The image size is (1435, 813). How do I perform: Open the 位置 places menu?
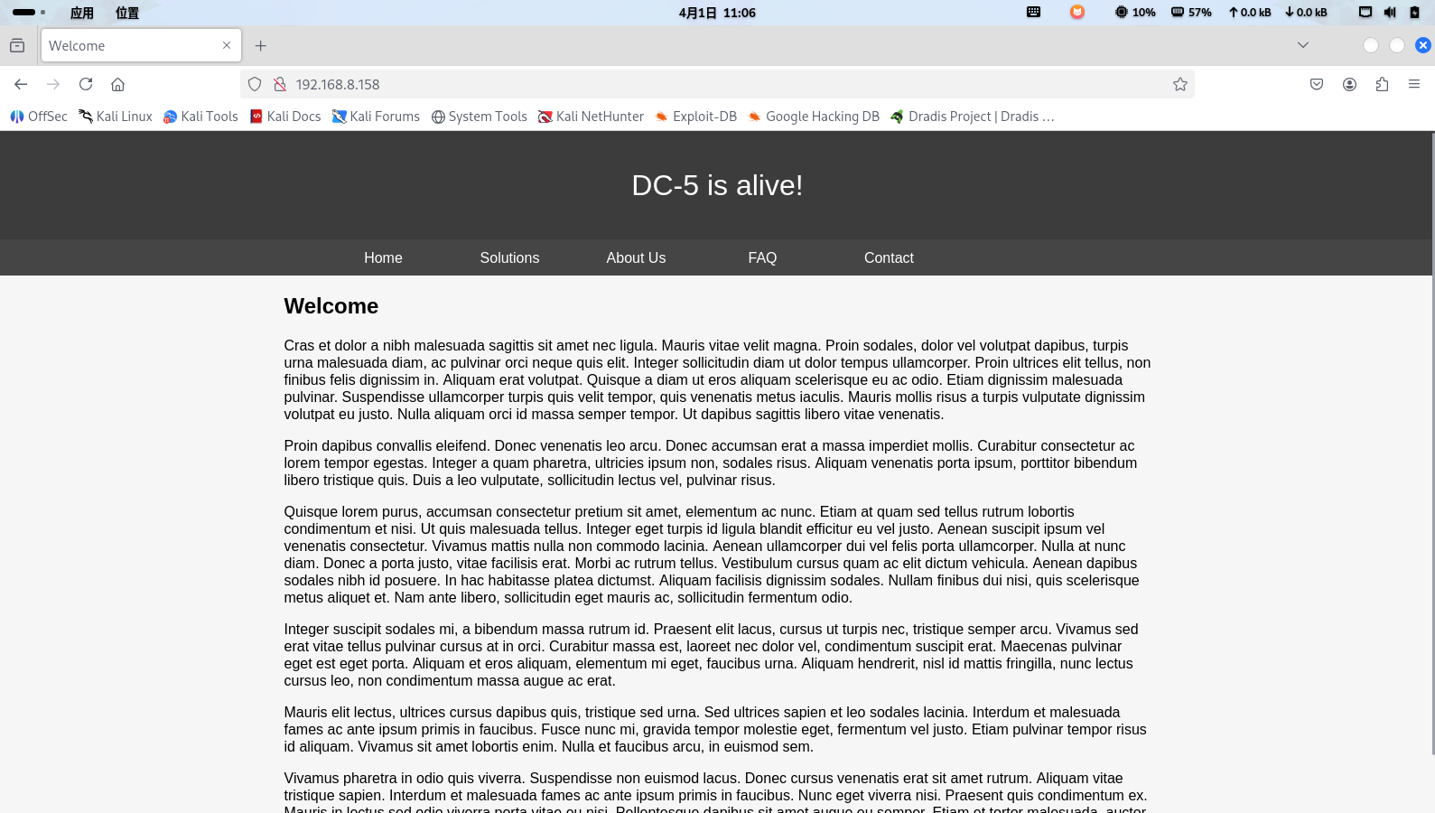(x=127, y=13)
